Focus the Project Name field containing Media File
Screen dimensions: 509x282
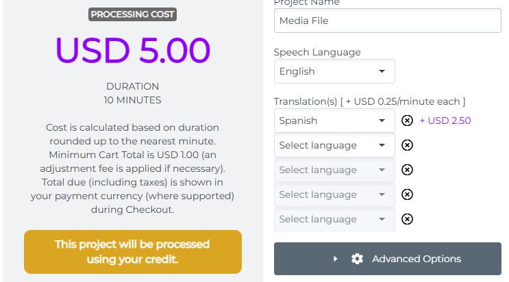(387, 21)
